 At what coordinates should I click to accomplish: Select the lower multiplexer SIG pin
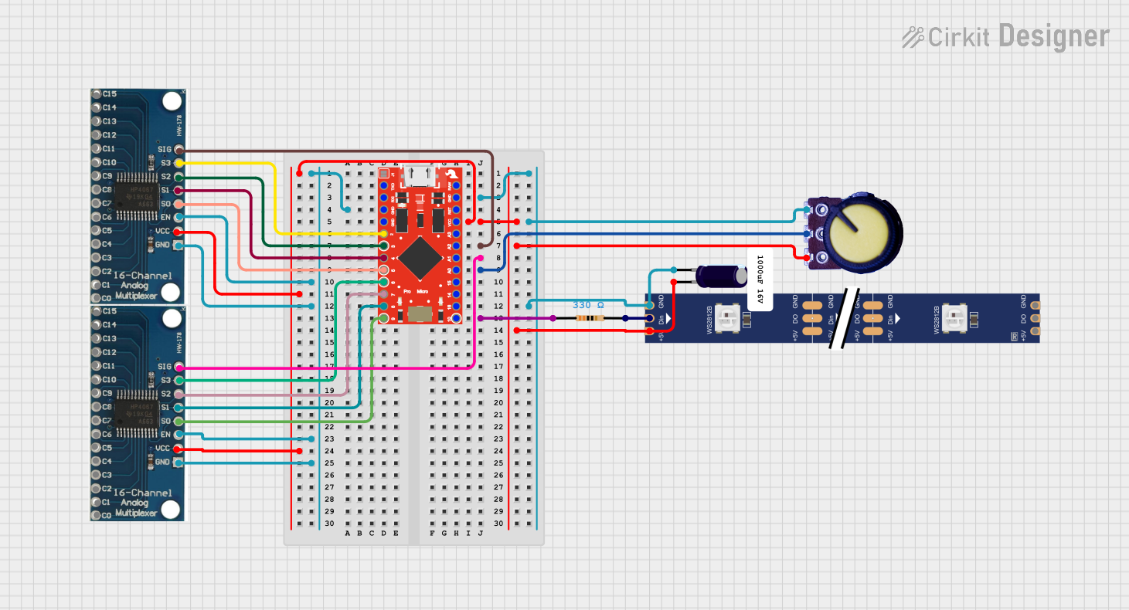(179, 368)
